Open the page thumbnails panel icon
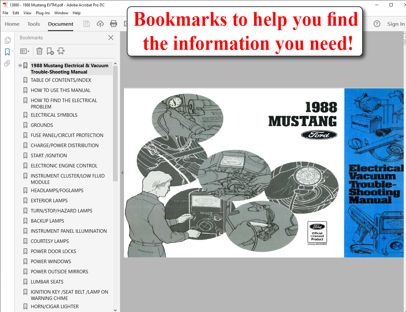406x312 pixels. (x=8, y=40)
